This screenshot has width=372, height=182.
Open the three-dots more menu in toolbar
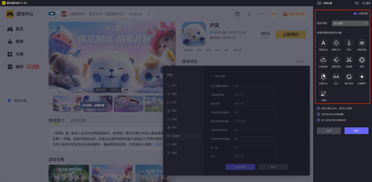tap(261, 14)
